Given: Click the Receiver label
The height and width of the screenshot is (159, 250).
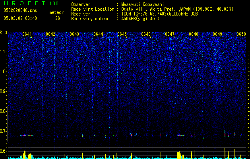Looking at the screenshot, I should [x=81, y=14].
